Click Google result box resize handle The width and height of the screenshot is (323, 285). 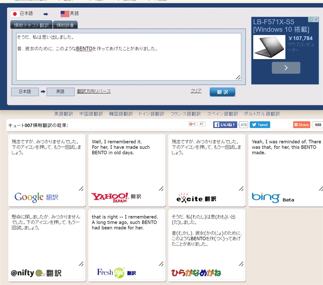(x=81, y=188)
